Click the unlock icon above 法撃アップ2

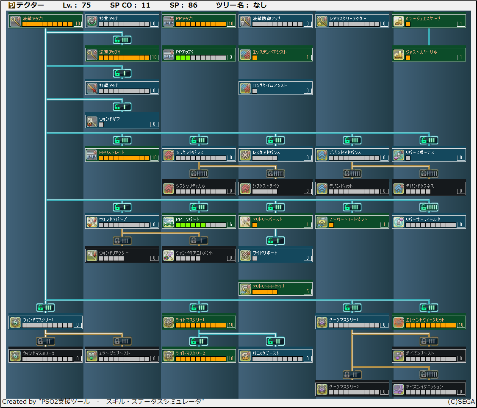pyautogui.click(x=122, y=40)
